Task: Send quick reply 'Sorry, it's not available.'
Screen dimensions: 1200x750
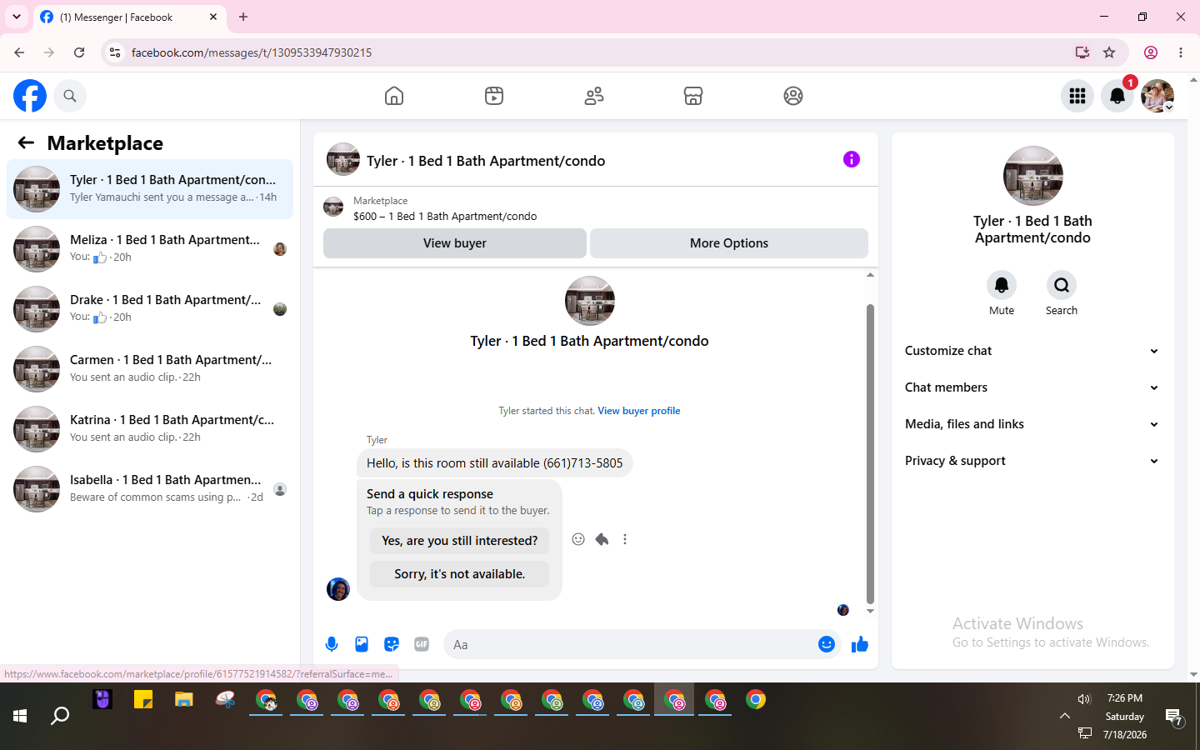Action: [460, 574]
